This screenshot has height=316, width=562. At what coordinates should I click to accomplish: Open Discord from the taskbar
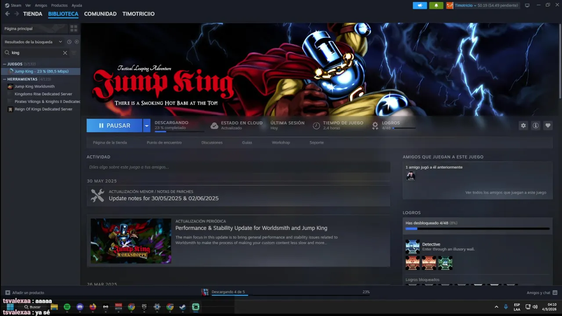pos(80,307)
